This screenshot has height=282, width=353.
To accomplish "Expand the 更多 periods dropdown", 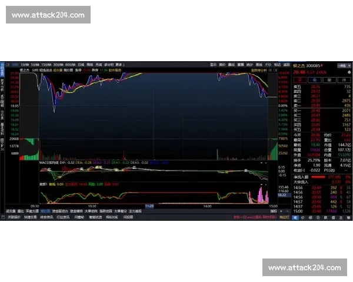I will pos(119,65).
